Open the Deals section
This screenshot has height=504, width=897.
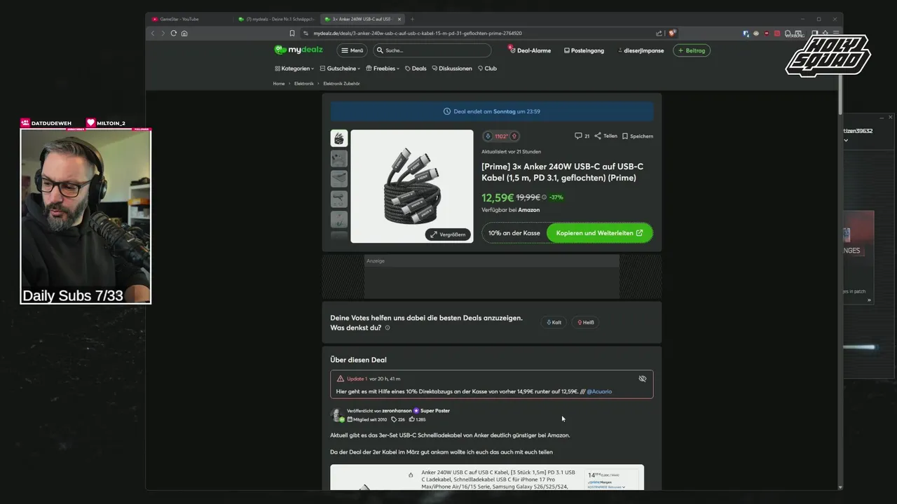[x=416, y=69]
